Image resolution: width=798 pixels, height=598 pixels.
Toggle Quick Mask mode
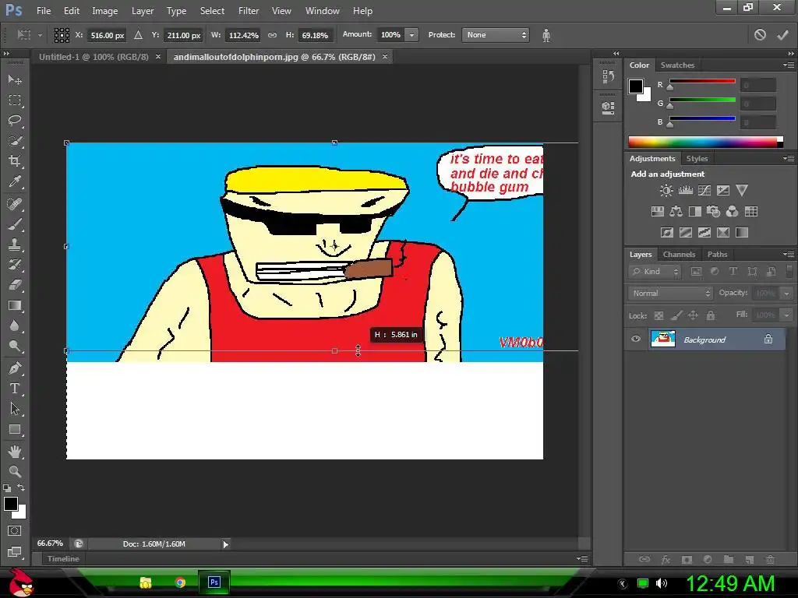point(15,530)
